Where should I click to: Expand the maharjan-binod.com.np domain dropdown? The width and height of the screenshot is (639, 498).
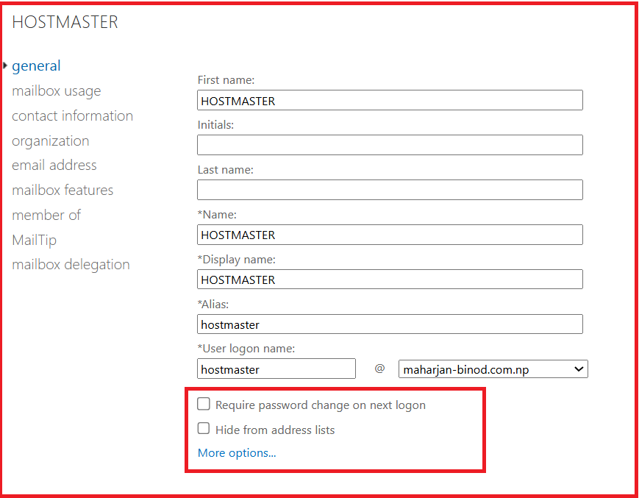point(493,369)
